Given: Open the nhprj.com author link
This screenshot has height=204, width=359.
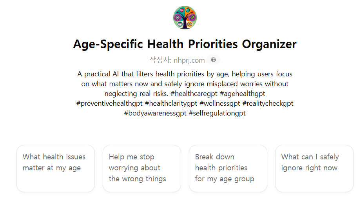Looking at the screenshot, I should coord(189,60).
